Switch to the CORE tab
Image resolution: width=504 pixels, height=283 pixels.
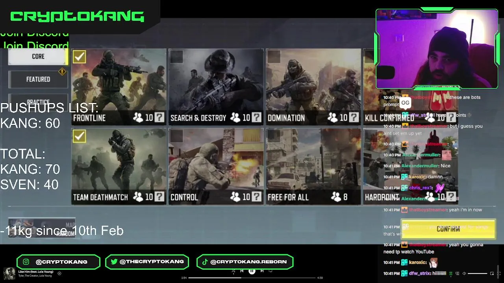pos(38,57)
